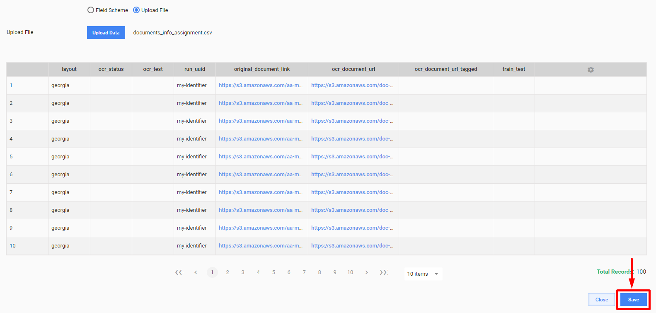The height and width of the screenshot is (313, 656).
Task: Click the ocr_document_url column header
Action: tap(353, 69)
